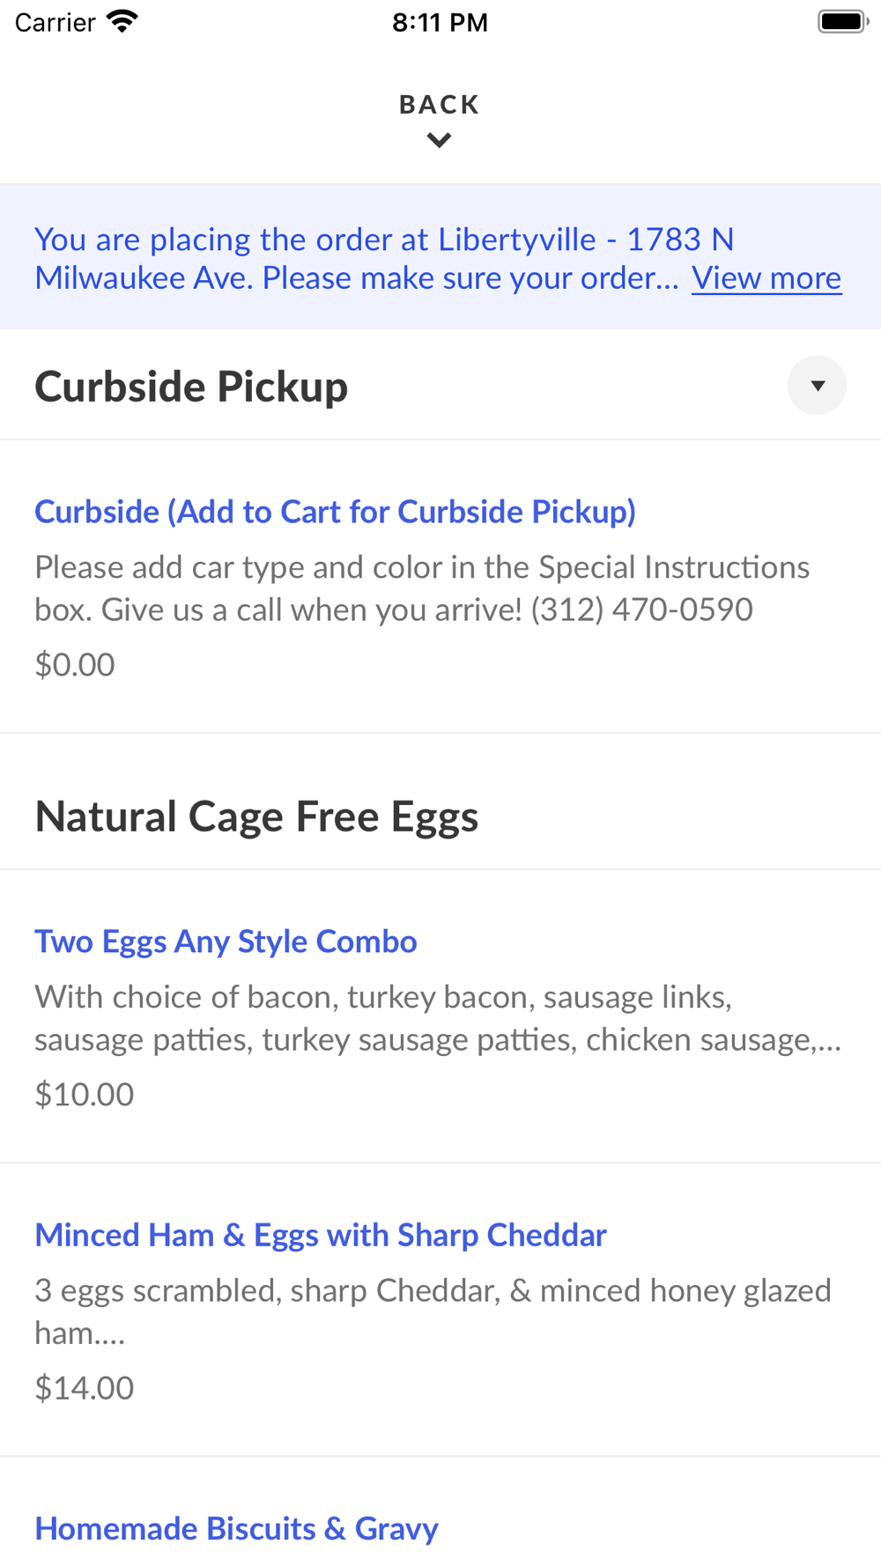
Task: Open Two Eggs Any Style Combo item
Action: [226, 942]
